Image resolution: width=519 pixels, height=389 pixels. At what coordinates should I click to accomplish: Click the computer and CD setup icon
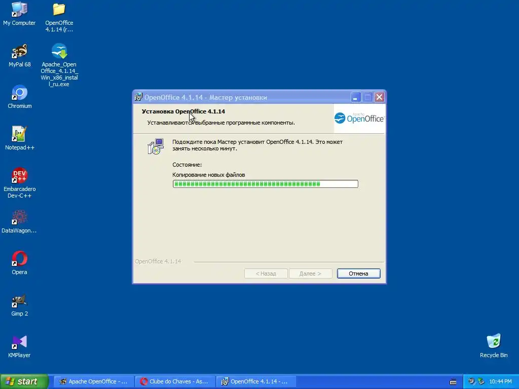pos(156,146)
